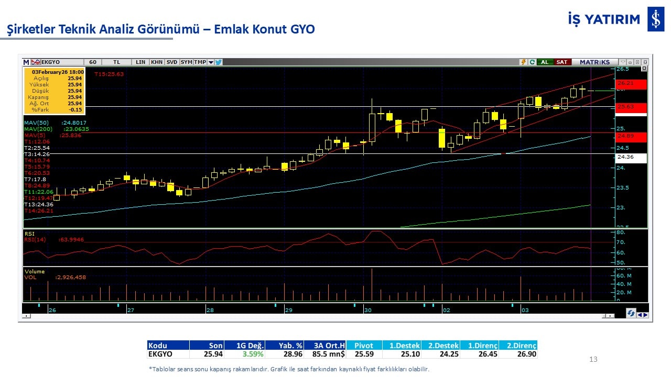Click the small square button above price axis
Screen dimensions: 671x377
pyautogui.click(x=644, y=68)
